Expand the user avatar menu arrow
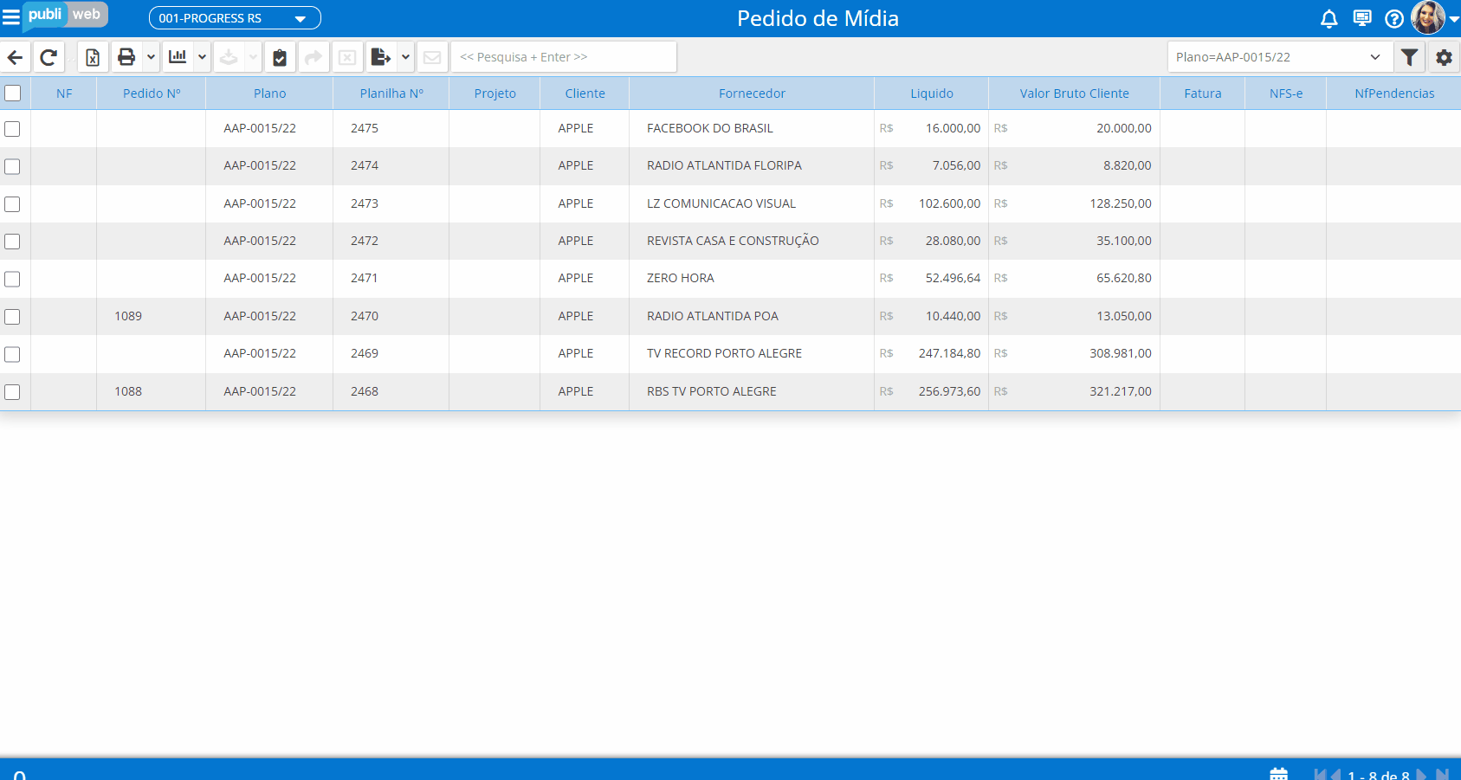The height and width of the screenshot is (780, 1461). [x=1454, y=19]
